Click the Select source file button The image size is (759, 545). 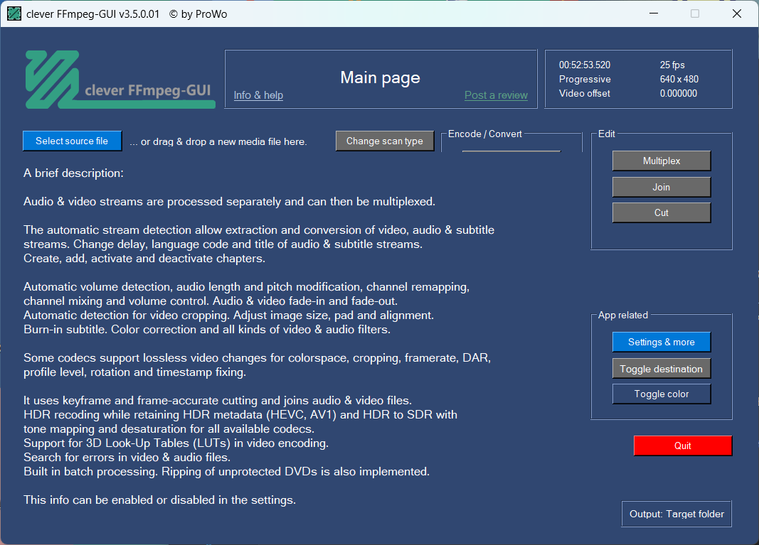(x=72, y=141)
